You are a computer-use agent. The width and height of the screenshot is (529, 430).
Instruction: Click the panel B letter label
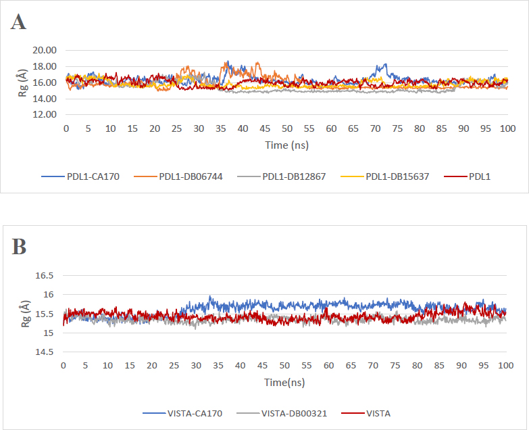click(x=19, y=247)
